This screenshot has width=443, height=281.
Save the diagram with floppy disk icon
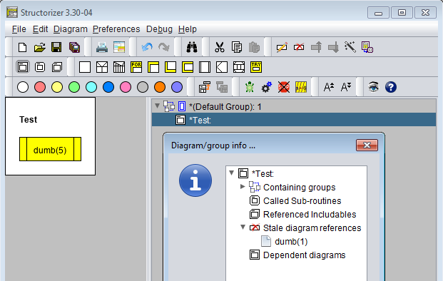[x=56, y=47]
